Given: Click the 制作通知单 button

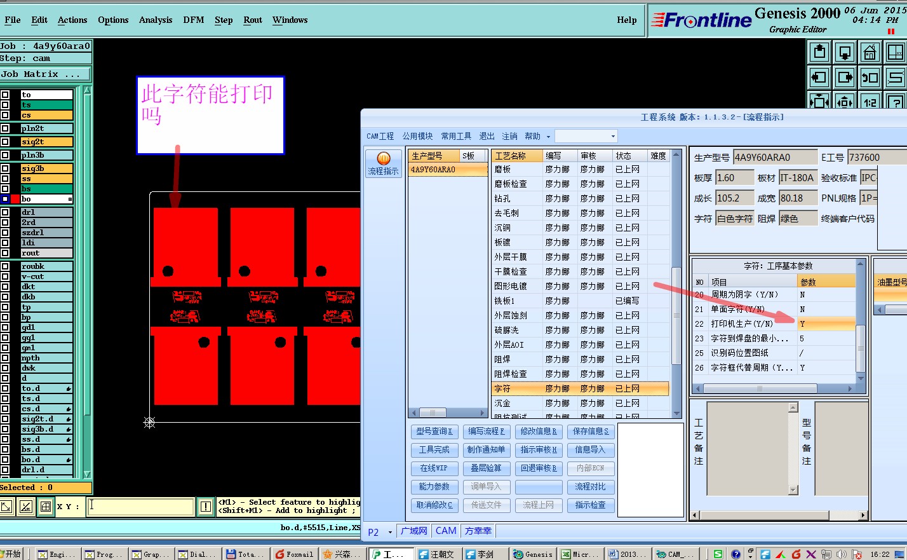Looking at the screenshot, I should pyautogui.click(x=487, y=449).
